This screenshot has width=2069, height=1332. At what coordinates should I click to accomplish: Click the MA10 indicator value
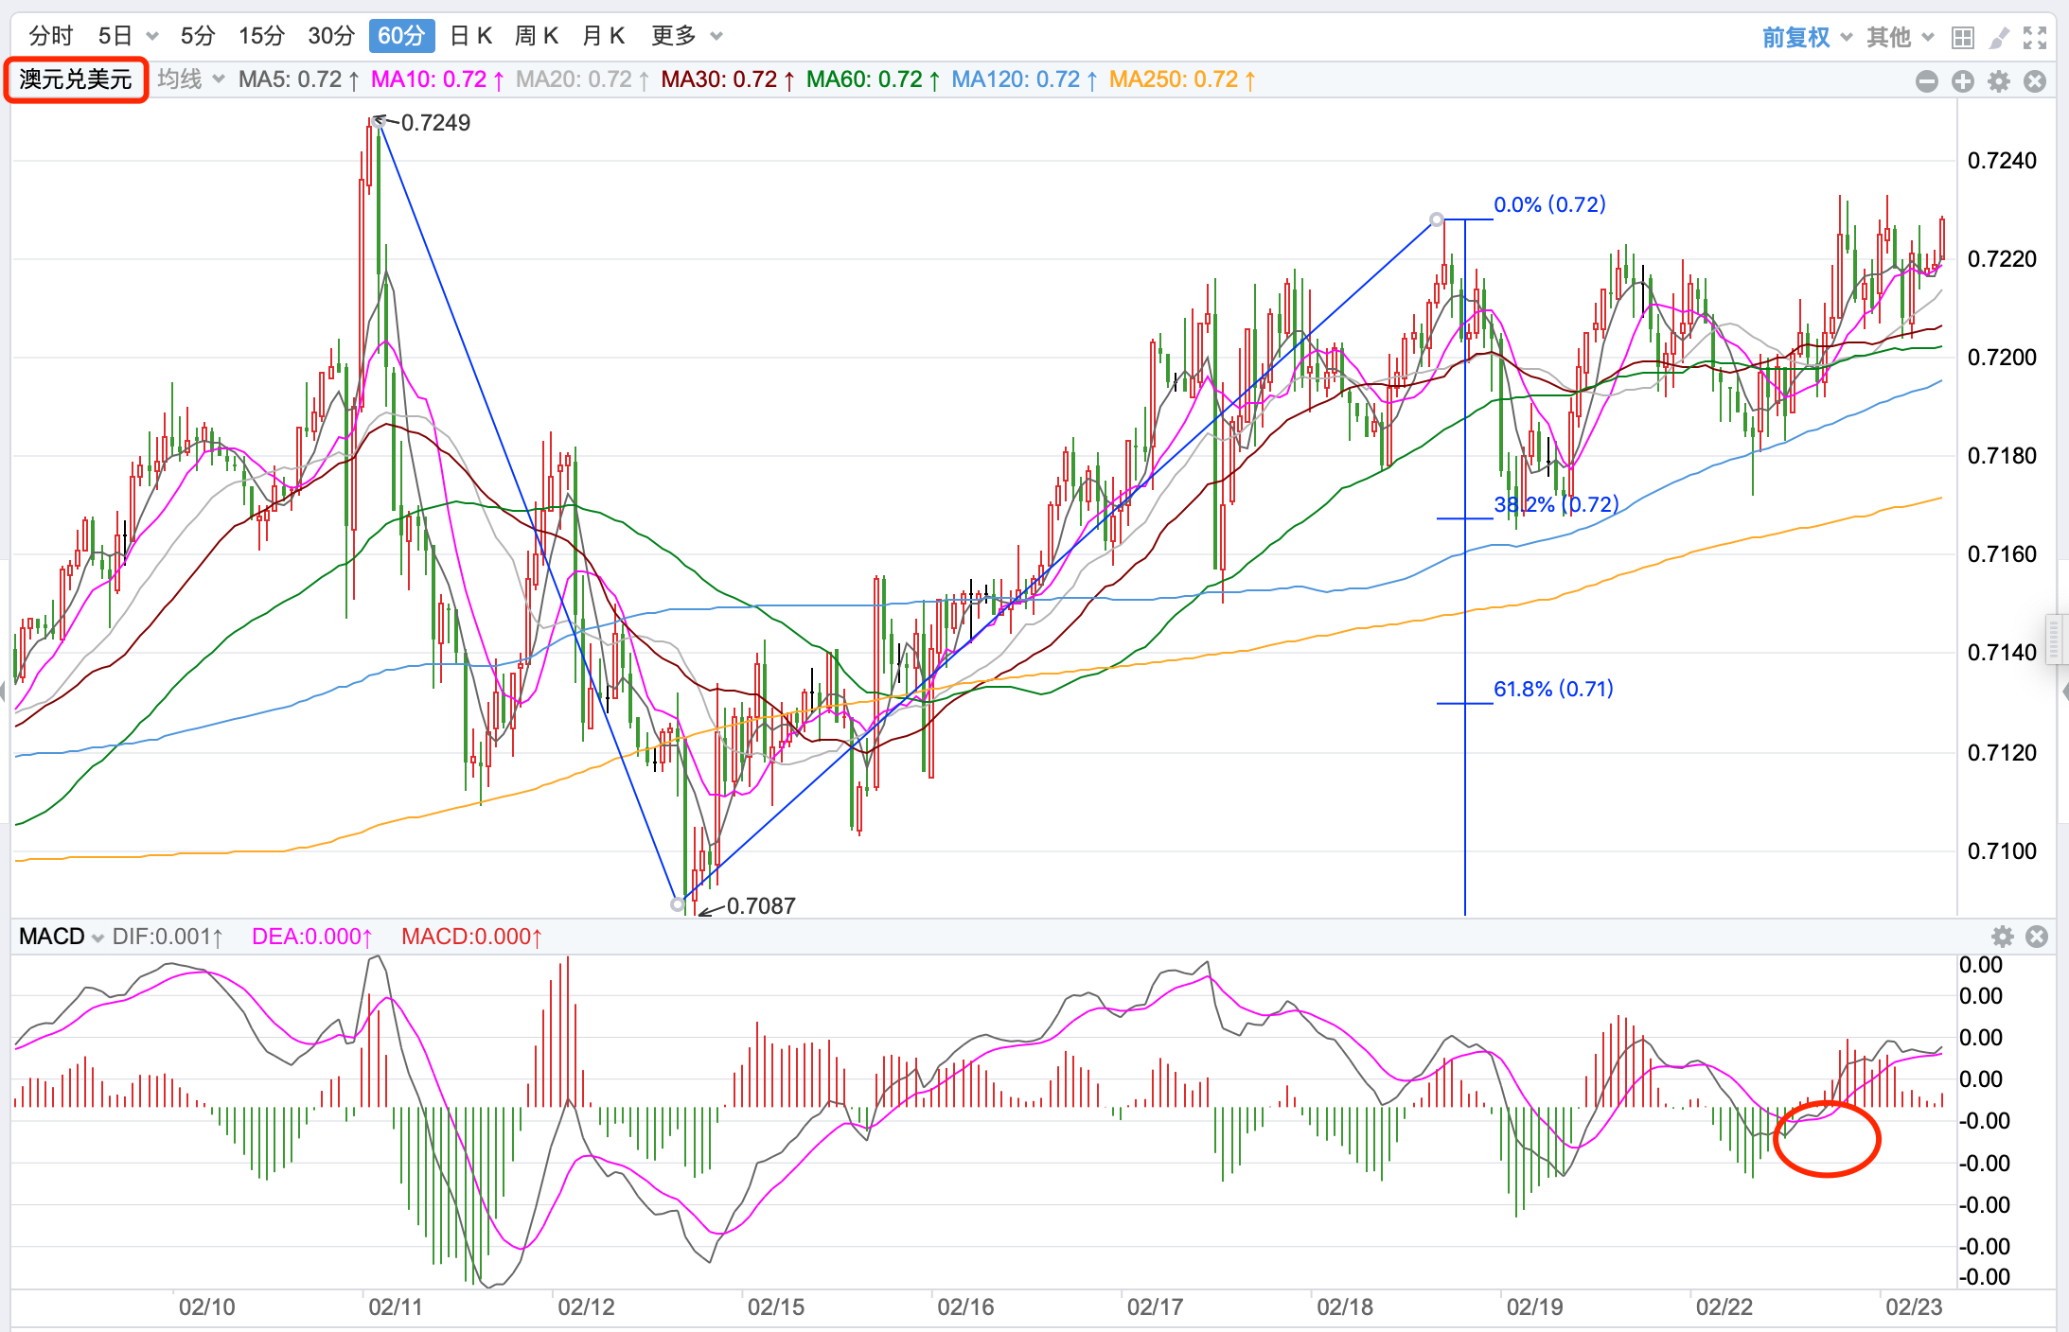437,79
